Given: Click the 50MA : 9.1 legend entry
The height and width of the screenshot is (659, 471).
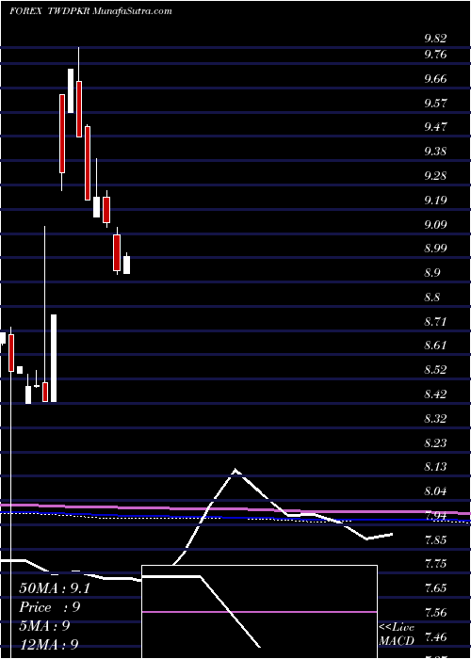Looking at the screenshot, I should [55, 588].
